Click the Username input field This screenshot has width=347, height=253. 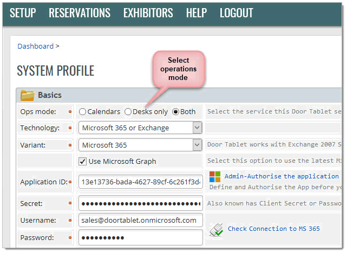(141, 220)
